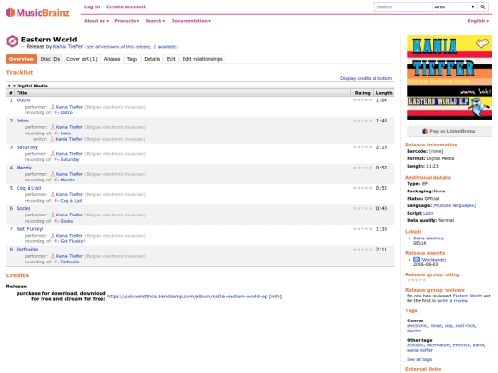Open track title Merdix

coord(24,168)
